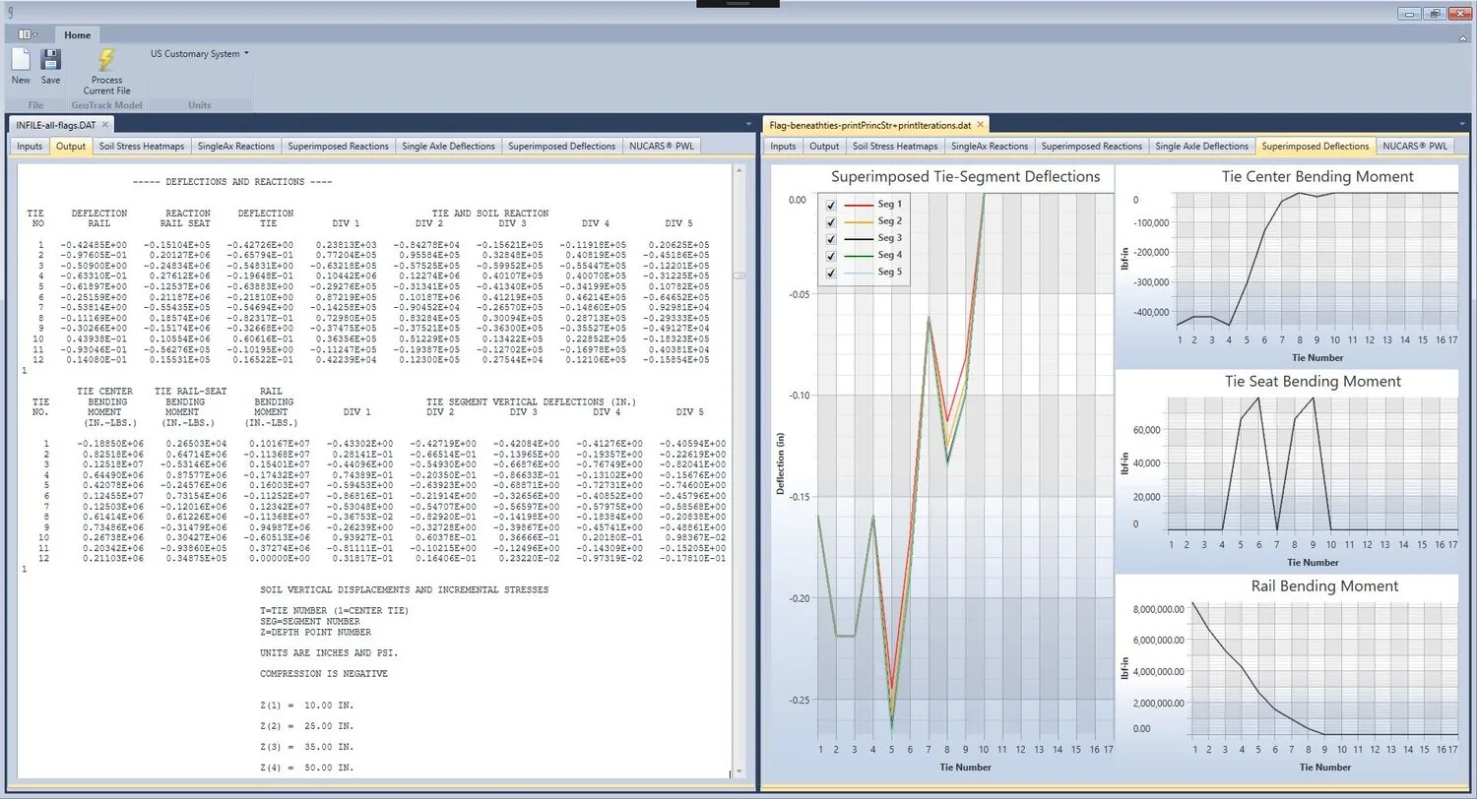Viewport: 1477px width, 799px height.
Task: Click the Superimposed Tie-Segment Deflections chart title
Action: pos(965,177)
